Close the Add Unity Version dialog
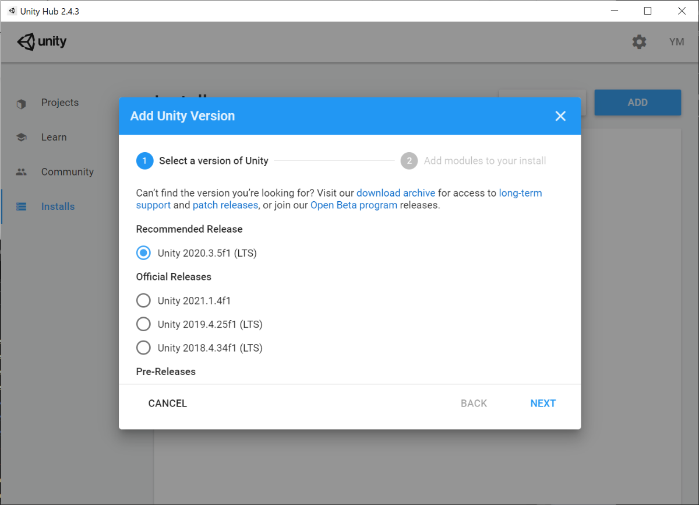 click(x=560, y=116)
